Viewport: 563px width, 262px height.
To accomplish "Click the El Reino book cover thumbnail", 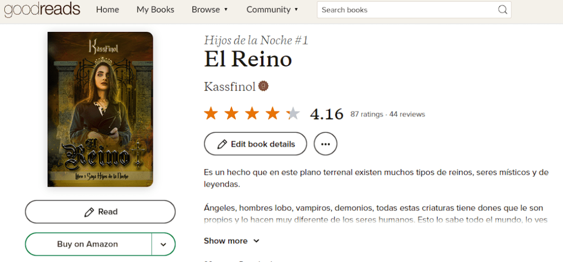I will pos(100,109).
